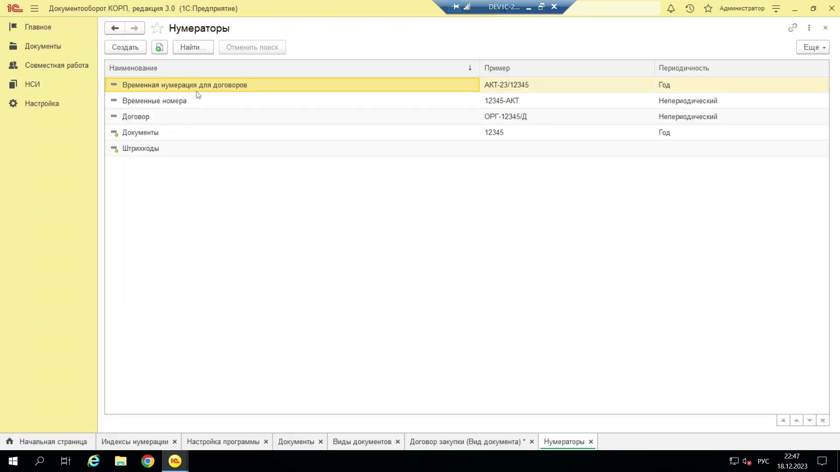Open the notifications bell
Viewport: 840px width, 472px height.
click(x=671, y=8)
